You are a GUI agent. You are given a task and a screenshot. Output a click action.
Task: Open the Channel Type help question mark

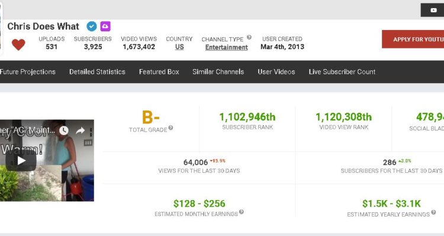[249, 37]
